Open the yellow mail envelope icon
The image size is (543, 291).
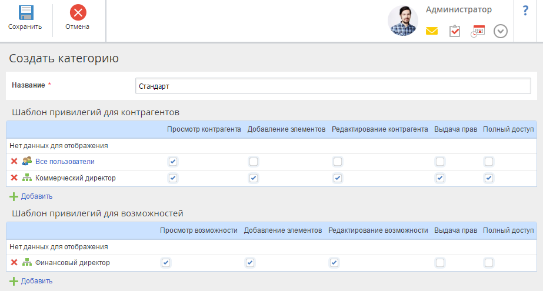432,31
